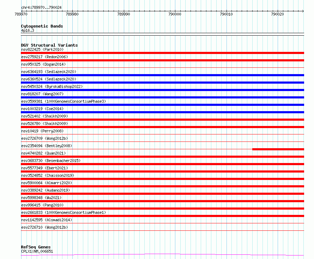Select the esv2354094 (Bentley2008) label
This screenshot has width=314, height=259.
pos(47,146)
